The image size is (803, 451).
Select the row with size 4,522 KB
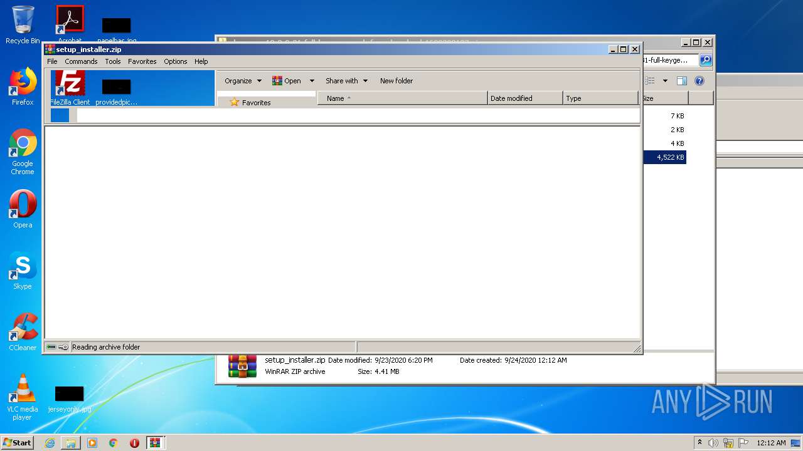coord(664,157)
